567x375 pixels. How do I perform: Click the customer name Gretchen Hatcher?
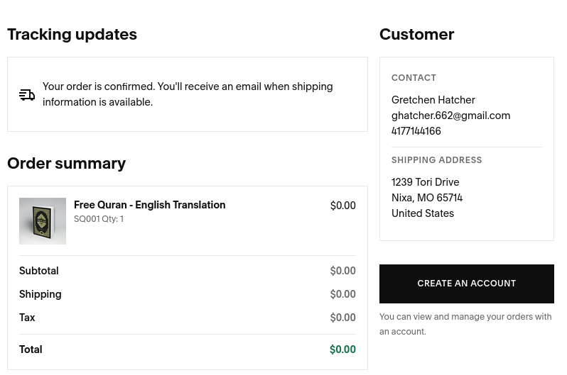[x=433, y=100]
